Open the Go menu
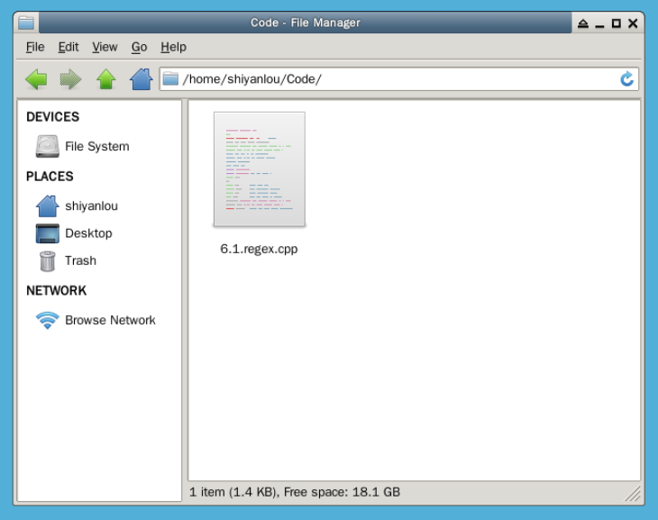The height and width of the screenshot is (520, 658). click(x=139, y=47)
